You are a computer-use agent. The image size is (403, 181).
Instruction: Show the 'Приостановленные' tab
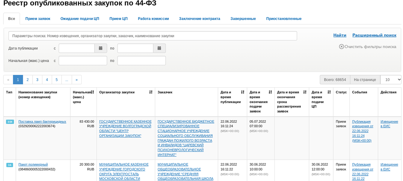(284, 19)
